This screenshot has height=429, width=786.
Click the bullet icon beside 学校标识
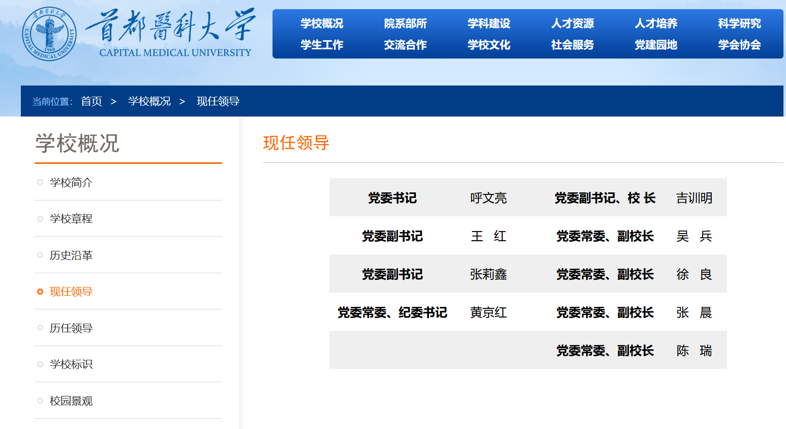40,364
